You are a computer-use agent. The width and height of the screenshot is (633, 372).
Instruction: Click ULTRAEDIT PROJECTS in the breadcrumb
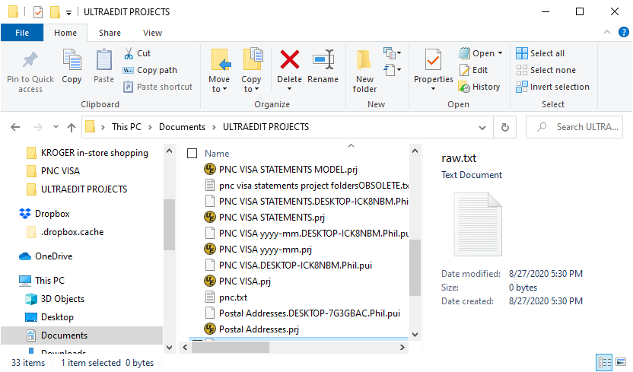[x=266, y=127]
